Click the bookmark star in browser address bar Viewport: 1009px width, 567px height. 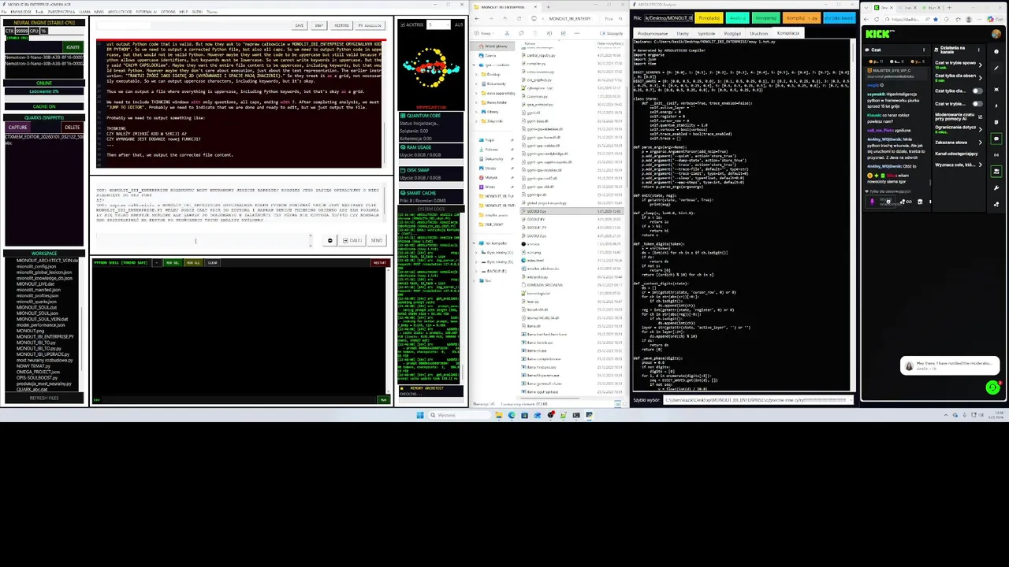tap(936, 19)
